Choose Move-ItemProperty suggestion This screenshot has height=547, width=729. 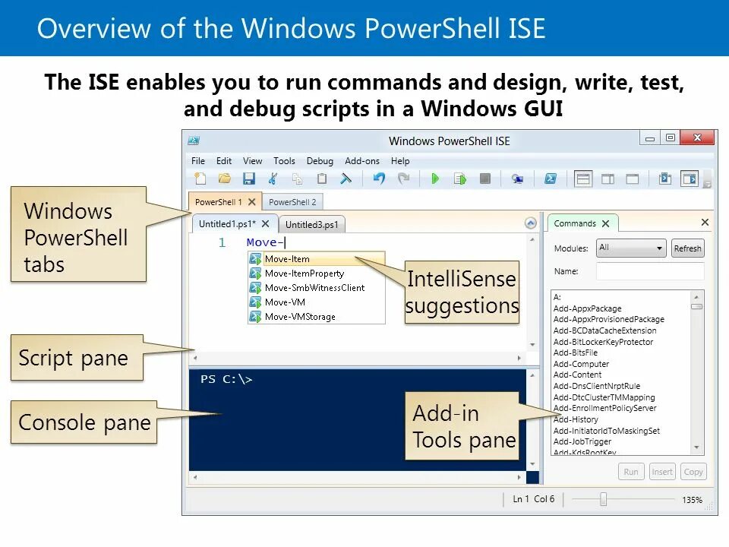point(317,273)
